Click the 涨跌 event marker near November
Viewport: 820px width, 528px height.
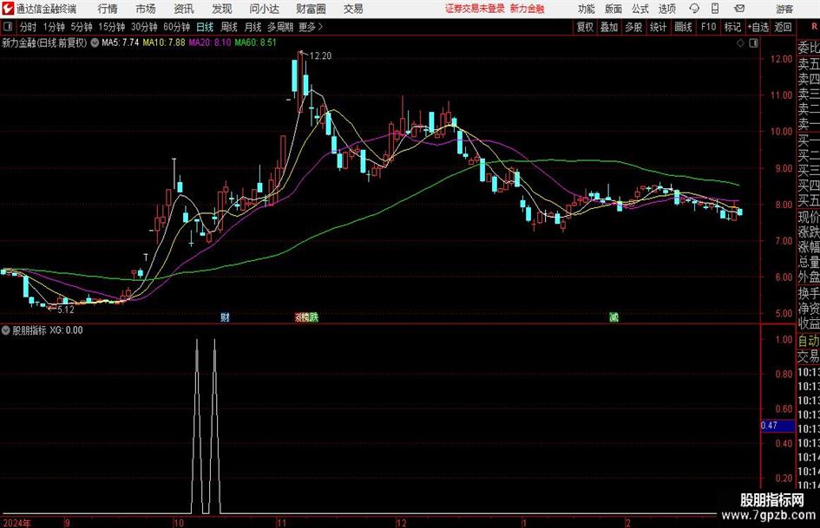click(x=306, y=316)
